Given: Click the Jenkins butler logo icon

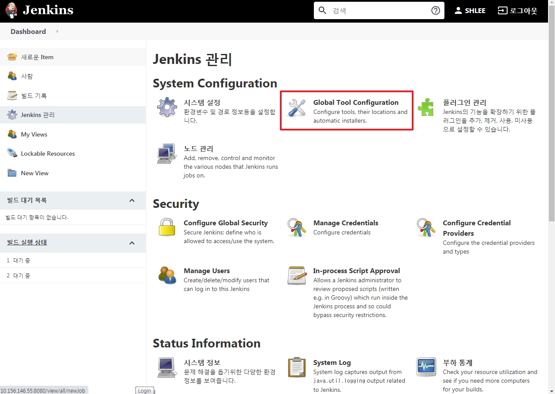Looking at the screenshot, I should pyautogui.click(x=12, y=10).
